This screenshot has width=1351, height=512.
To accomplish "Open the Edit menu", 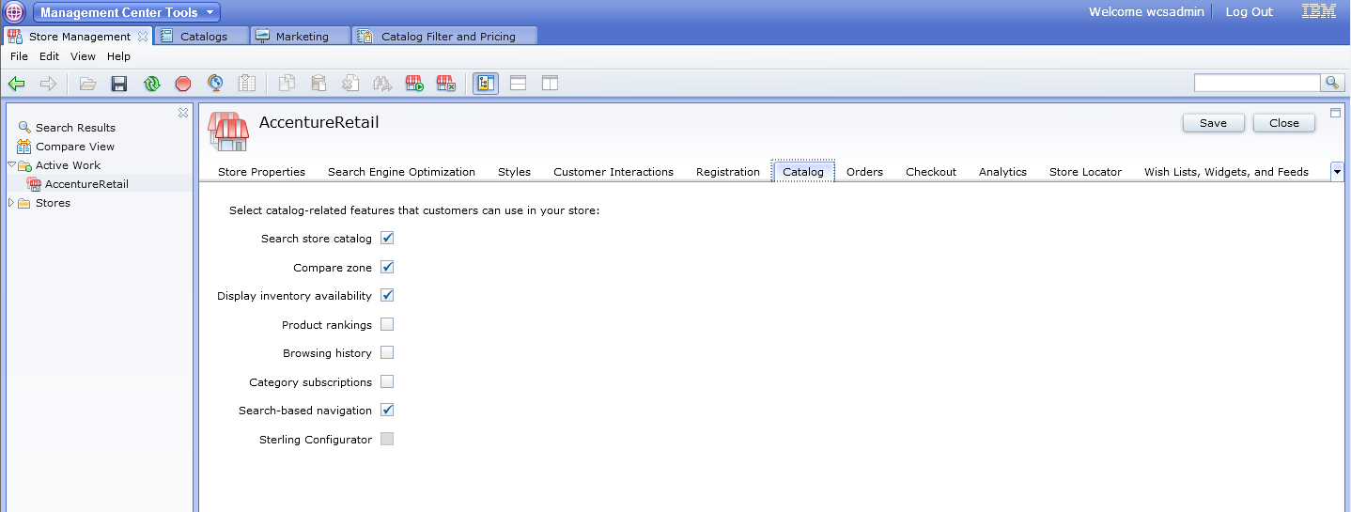I will click(49, 56).
